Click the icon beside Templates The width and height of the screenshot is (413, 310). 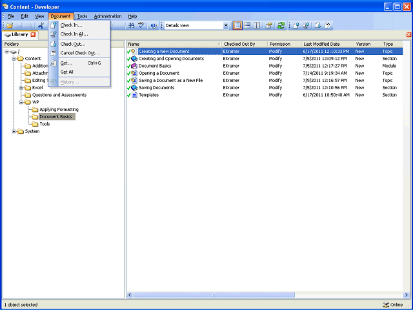(x=134, y=95)
